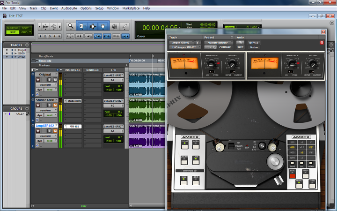Open the Clip menu
337x211 pixels.
(44, 8)
